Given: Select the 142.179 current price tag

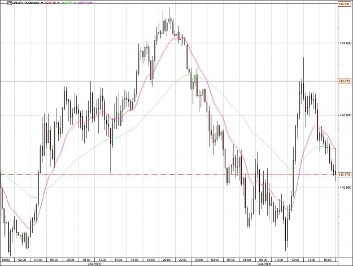Looking at the screenshot, I should tap(344, 175).
